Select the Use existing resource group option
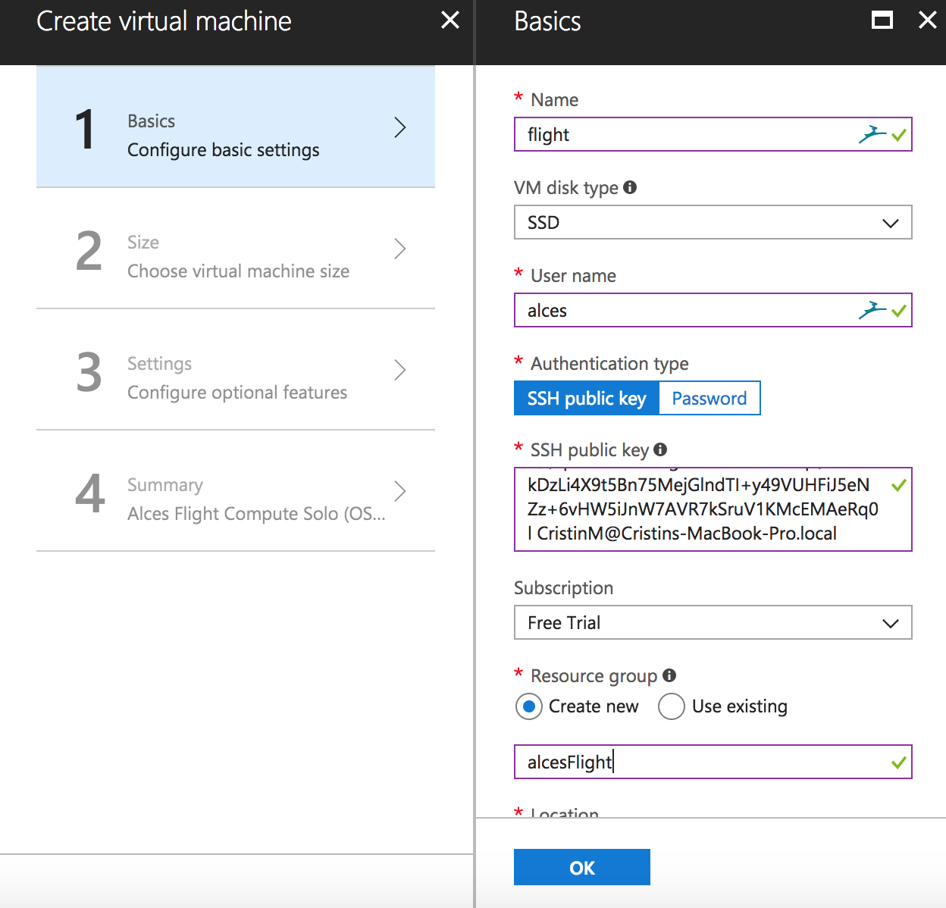This screenshot has width=946, height=908. pyautogui.click(x=672, y=706)
